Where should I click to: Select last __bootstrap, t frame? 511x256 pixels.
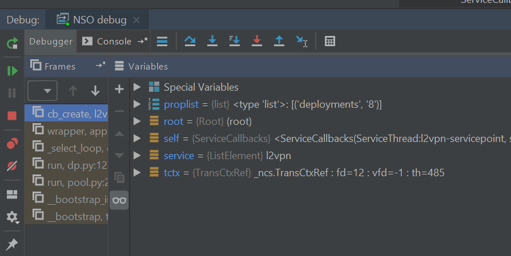(66, 216)
